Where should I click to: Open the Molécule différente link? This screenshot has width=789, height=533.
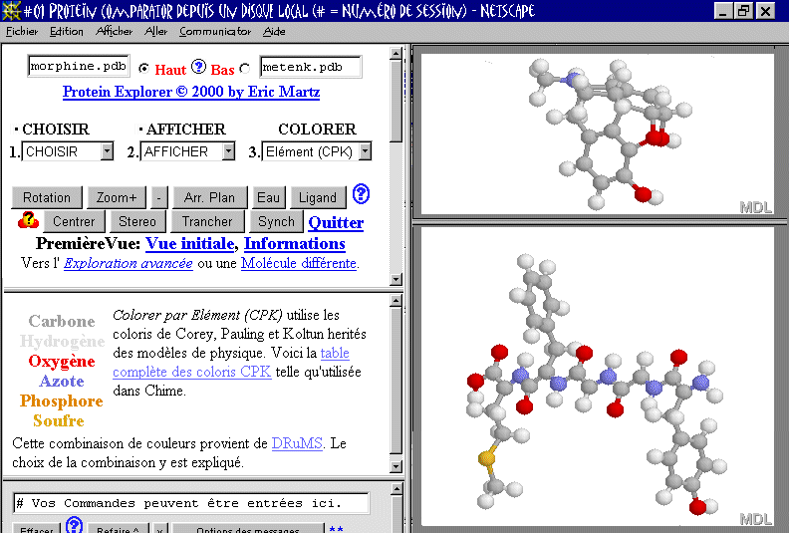pyautogui.click(x=299, y=263)
